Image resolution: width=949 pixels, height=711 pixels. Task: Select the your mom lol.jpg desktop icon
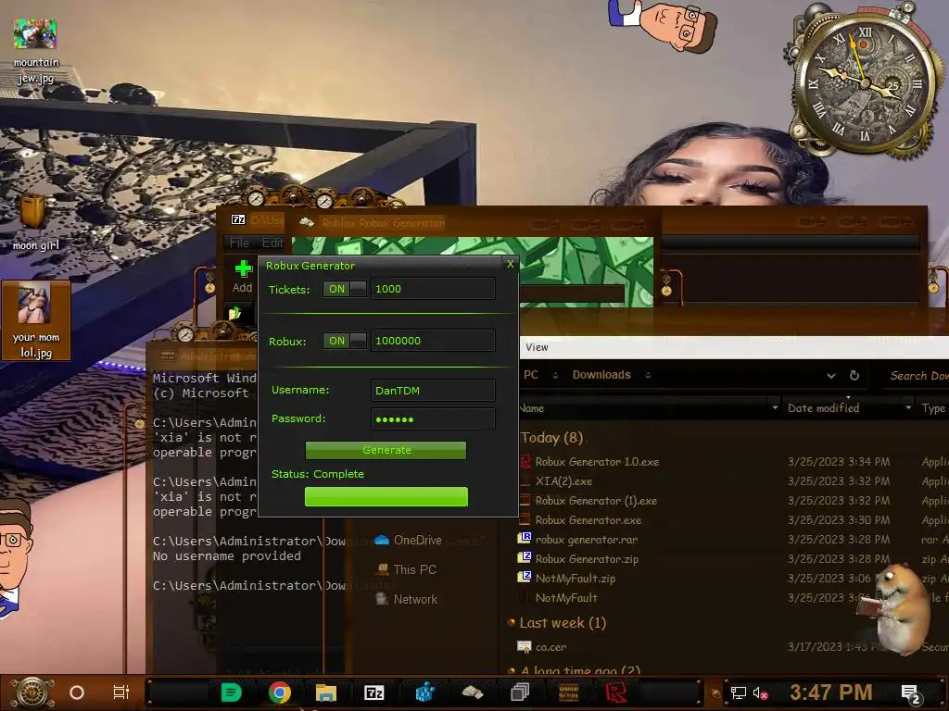coord(35,320)
